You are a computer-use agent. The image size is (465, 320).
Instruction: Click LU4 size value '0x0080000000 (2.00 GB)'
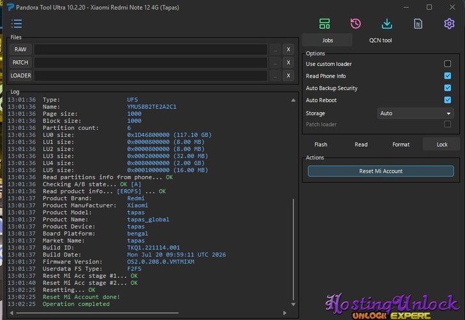(166, 163)
